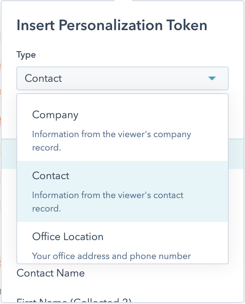This screenshot has height=304, width=245.
Task: Click the word Company in the options list
Action: tap(55, 115)
